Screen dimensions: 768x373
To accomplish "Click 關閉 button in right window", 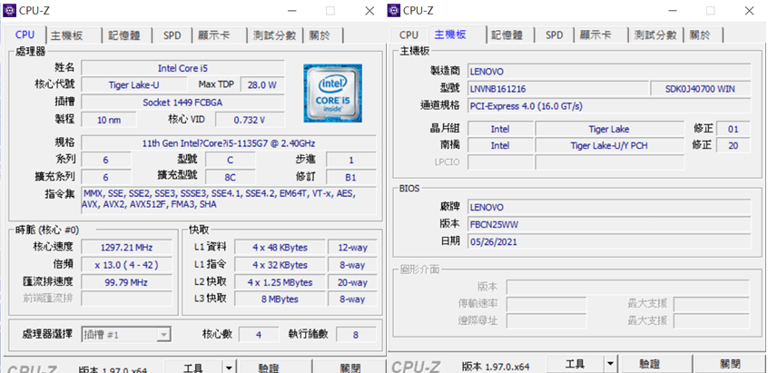I will (730, 364).
